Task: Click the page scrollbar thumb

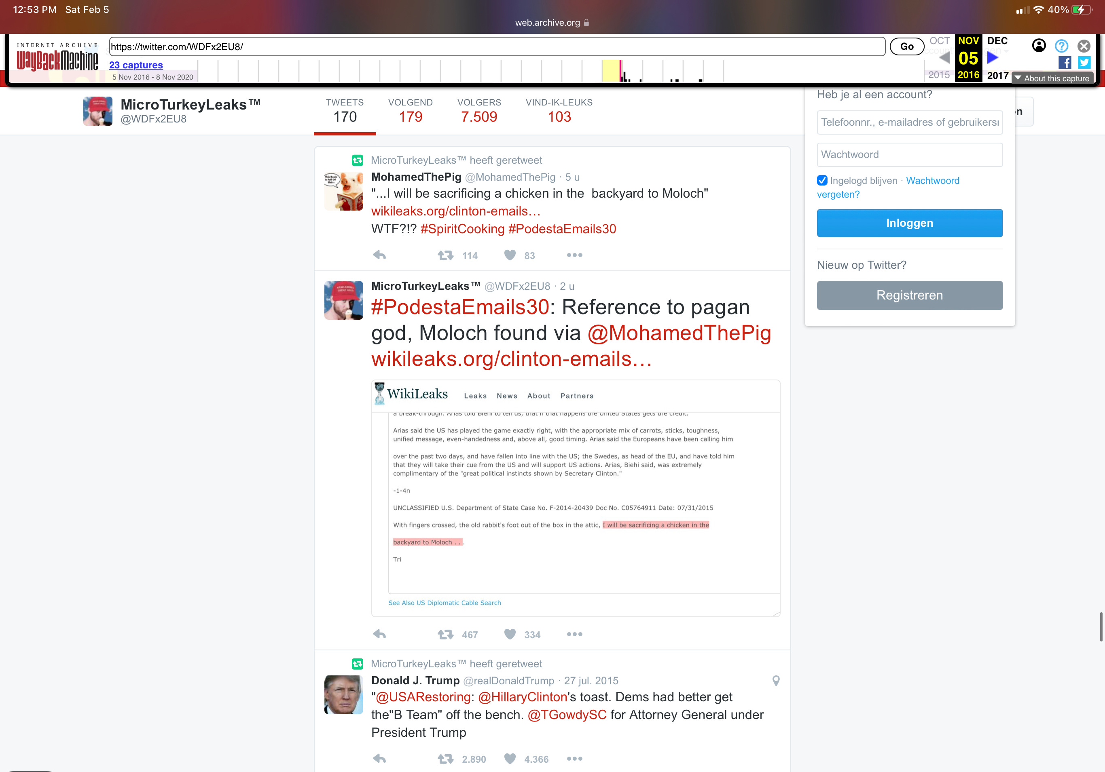Action: point(1101,627)
